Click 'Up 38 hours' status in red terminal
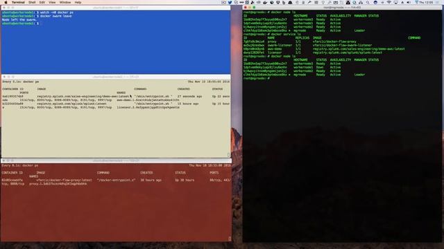Image resolution: width=444 pixels, height=249 pixels. (x=185, y=180)
